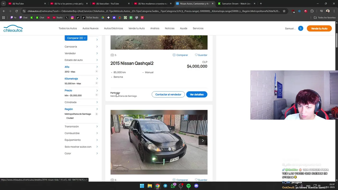This screenshot has height=190, width=338.
Task: Toggle Comparar on the Nissan Qashqai2 listing
Action: (180, 55)
